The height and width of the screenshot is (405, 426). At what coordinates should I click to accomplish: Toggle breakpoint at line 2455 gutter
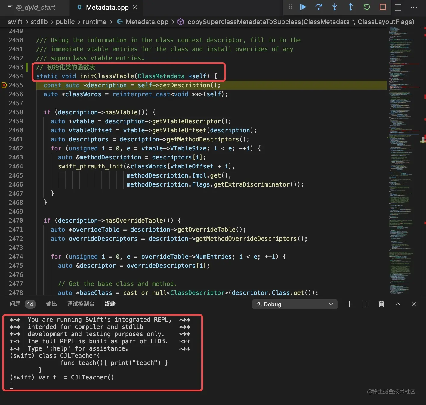(4, 85)
